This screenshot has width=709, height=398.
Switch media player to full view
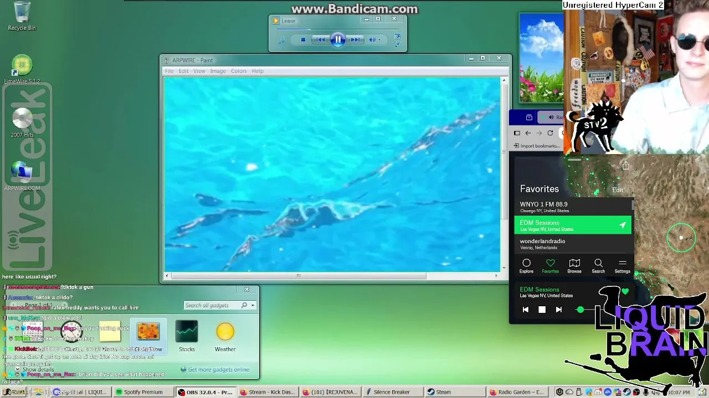pyautogui.click(x=397, y=38)
